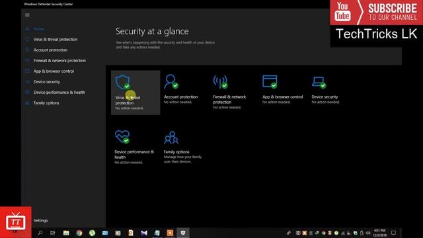The width and height of the screenshot is (423, 238).
Task: Open the action center notification icon
Action: (394, 233)
